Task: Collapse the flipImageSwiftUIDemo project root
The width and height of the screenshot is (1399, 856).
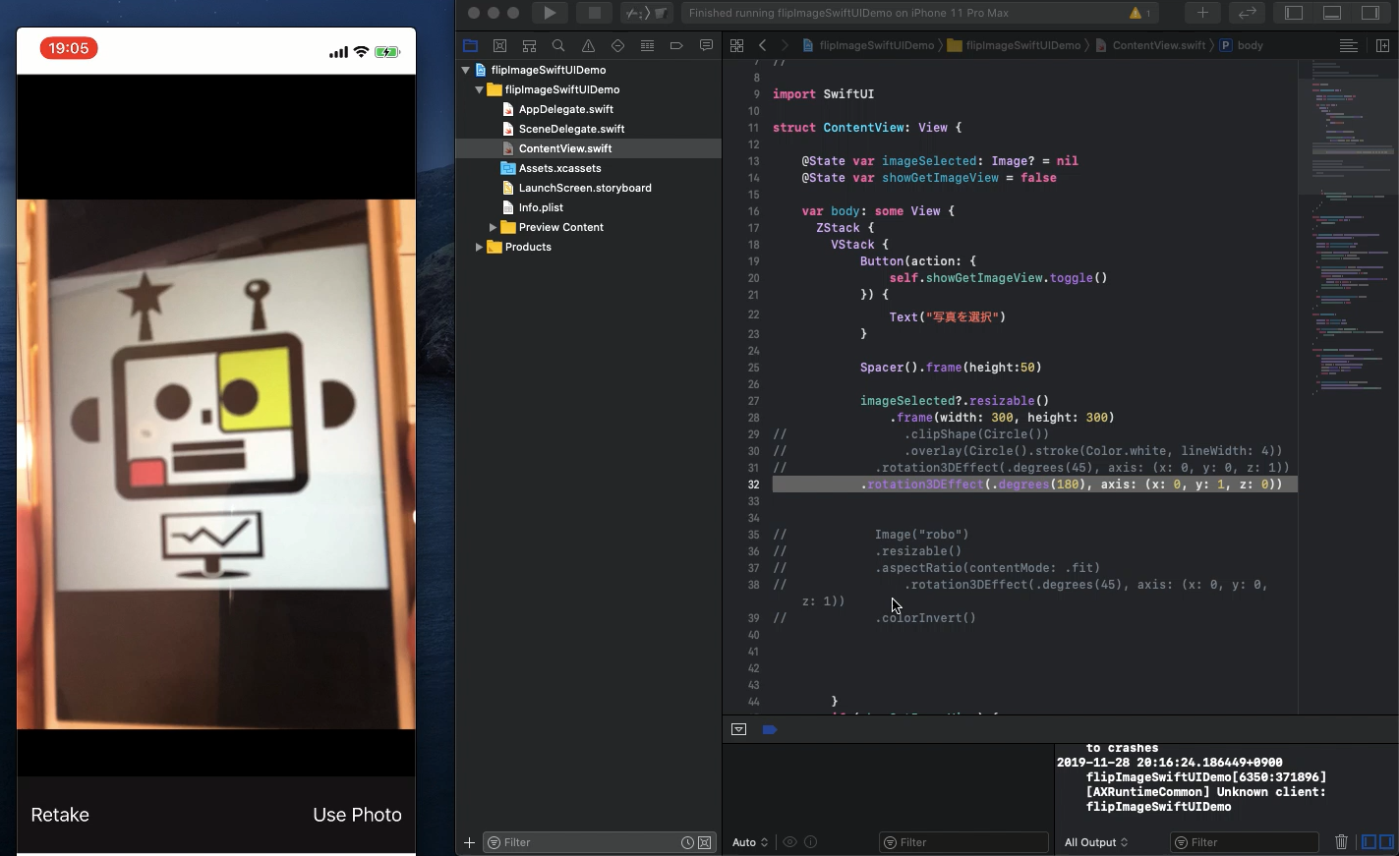Action: [465, 70]
